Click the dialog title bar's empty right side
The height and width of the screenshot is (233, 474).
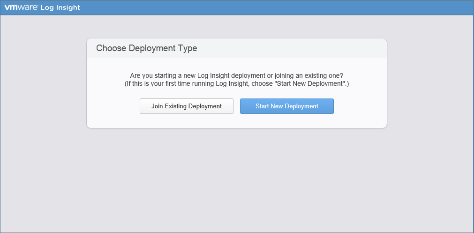(305, 48)
